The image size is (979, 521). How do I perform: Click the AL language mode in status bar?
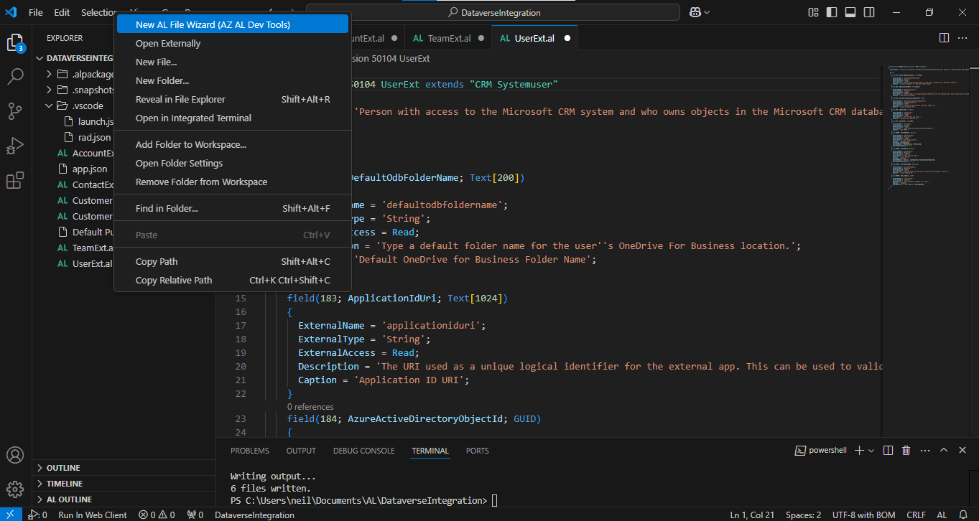[942, 515]
